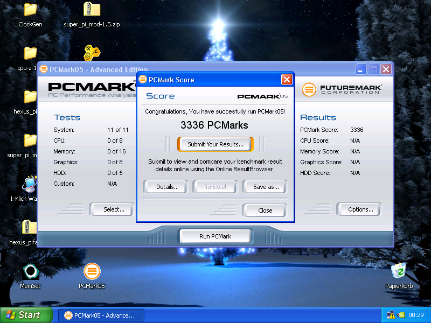Click the PCMark05 main window title icon
This screenshot has height=323, width=431.
[44, 69]
